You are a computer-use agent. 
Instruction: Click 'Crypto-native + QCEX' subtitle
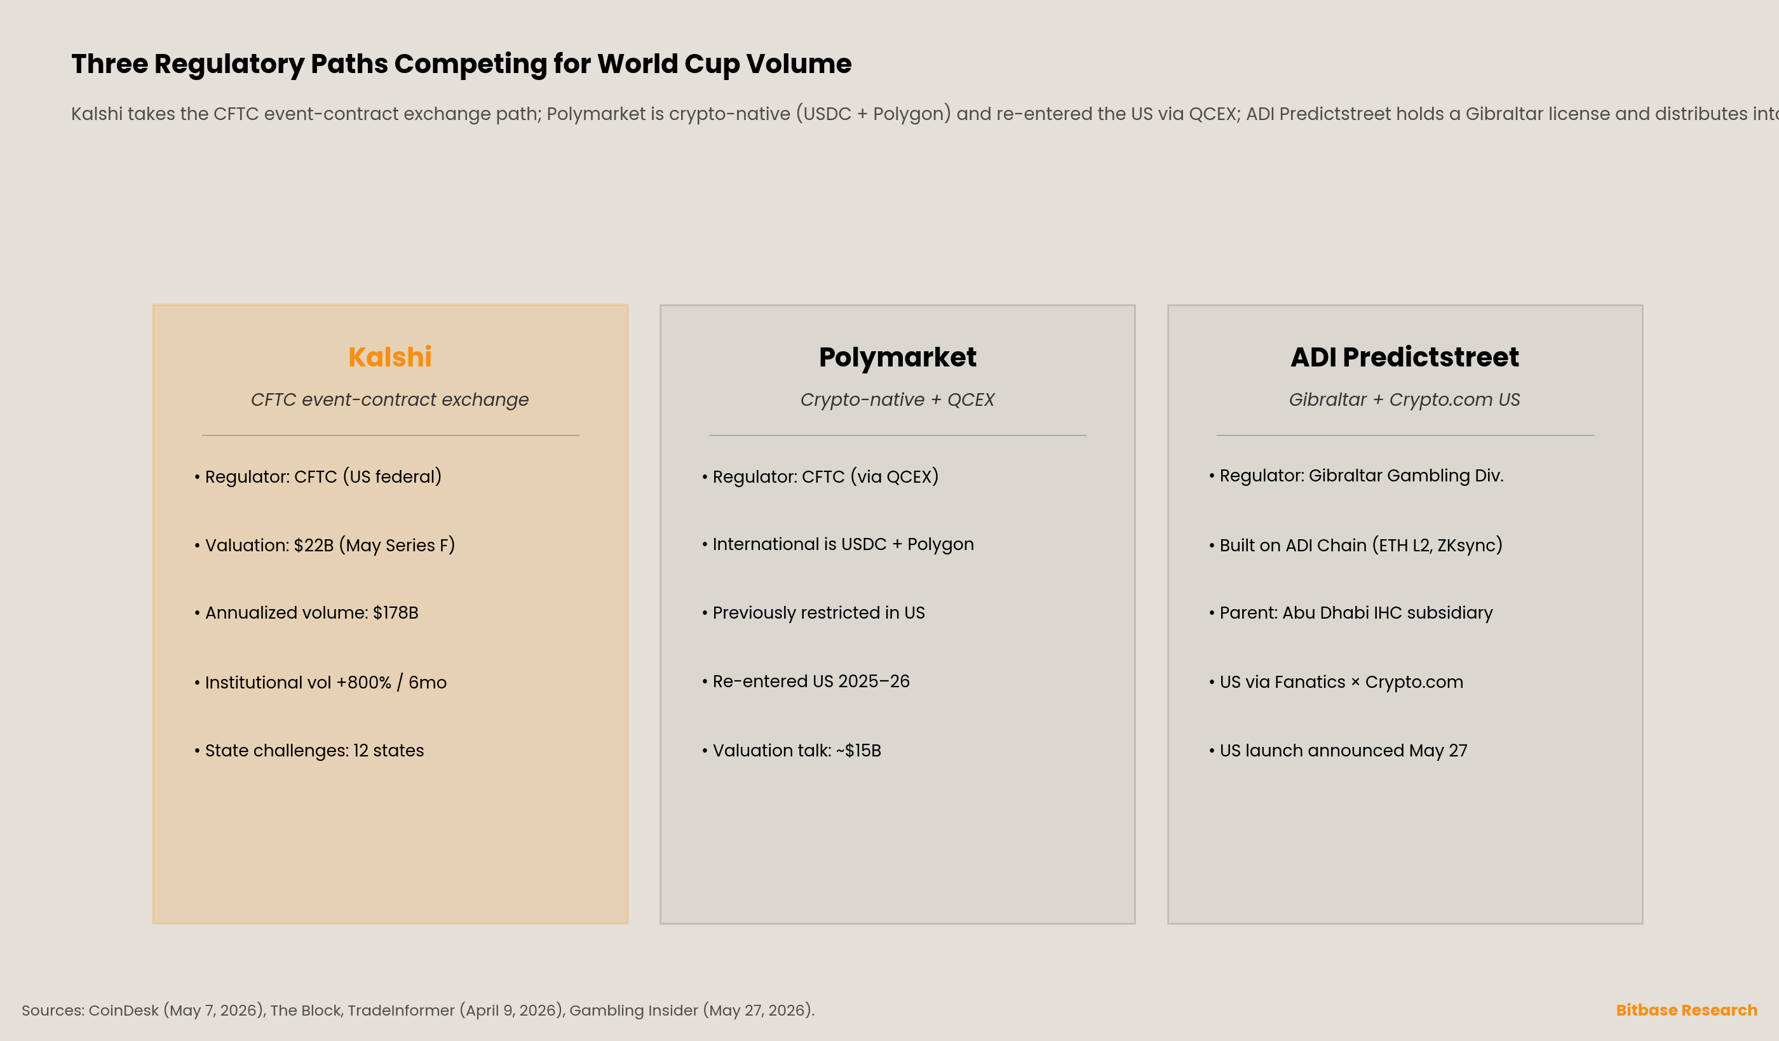[897, 400]
